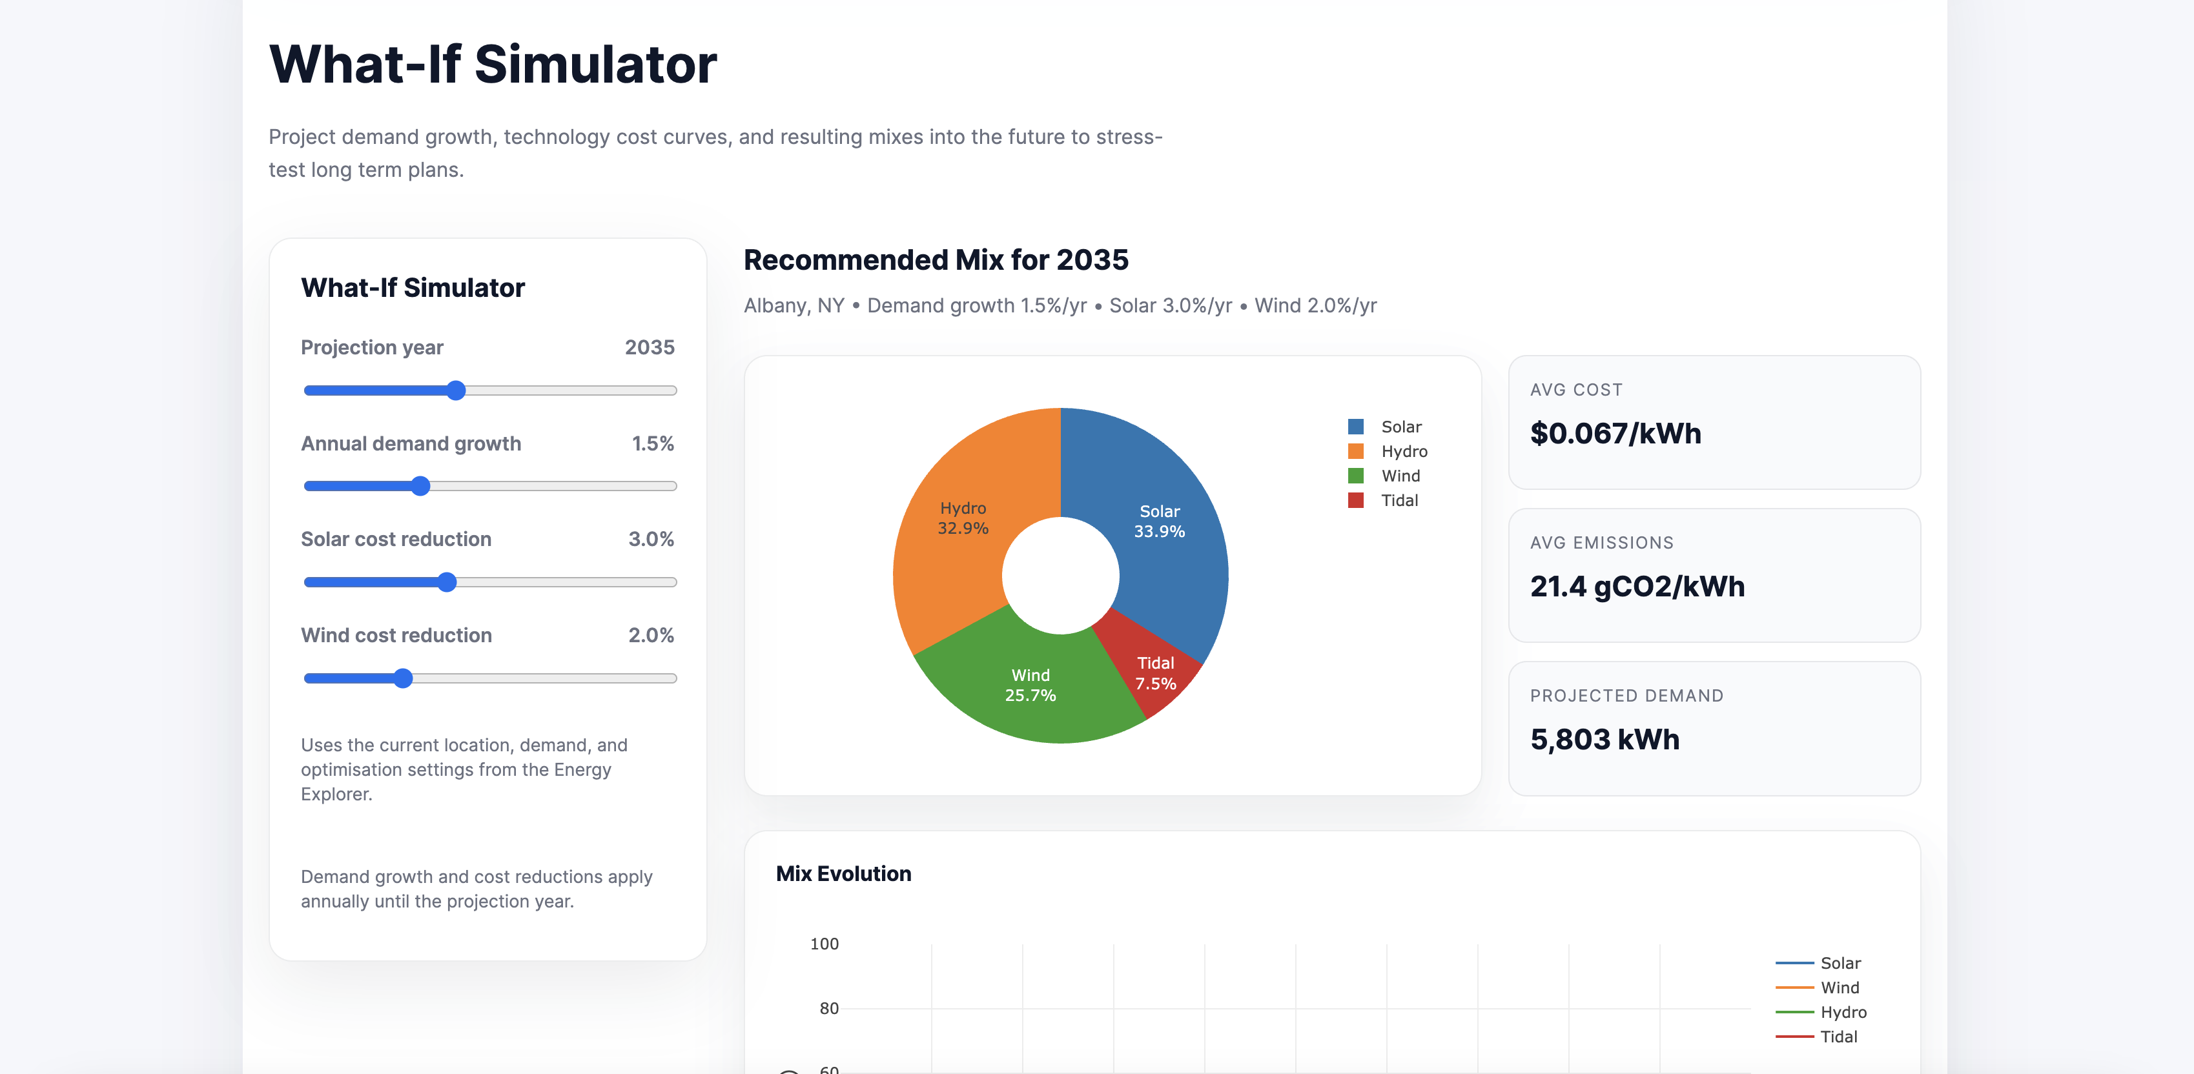This screenshot has width=2194, height=1074.
Task: Toggle Wind line in Mix Evolution legend
Action: (1839, 988)
